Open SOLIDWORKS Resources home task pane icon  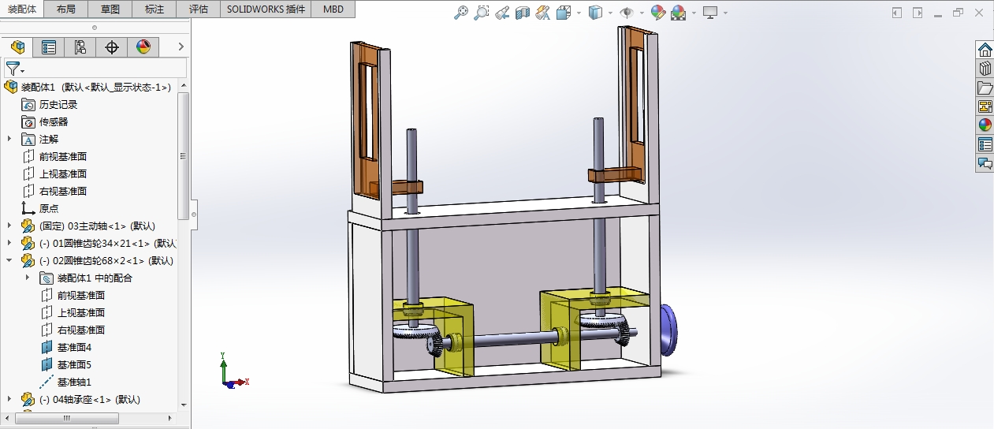(985, 50)
